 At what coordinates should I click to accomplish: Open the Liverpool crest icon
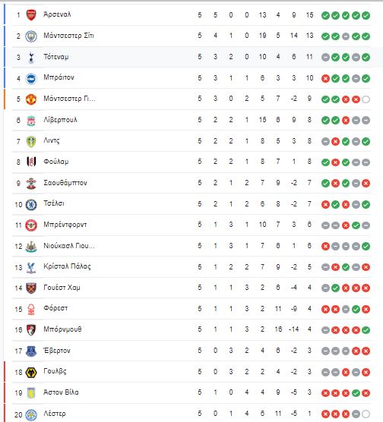(x=31, y=121)
